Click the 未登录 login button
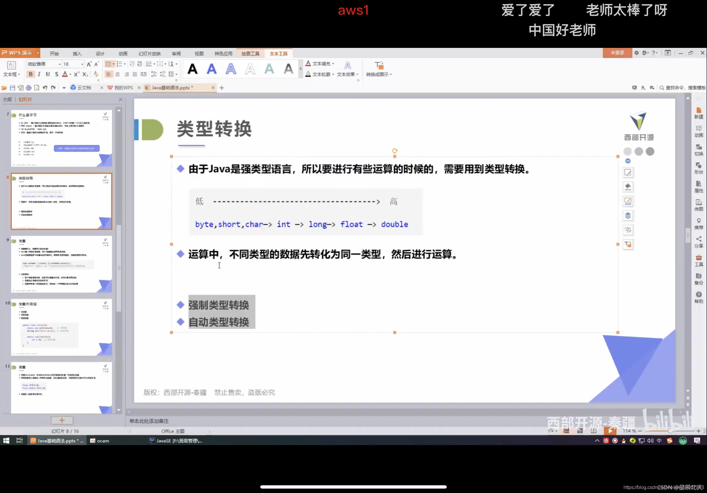This screenshot has width=707, height=493. pyautogui.click(x=617, y=53)
